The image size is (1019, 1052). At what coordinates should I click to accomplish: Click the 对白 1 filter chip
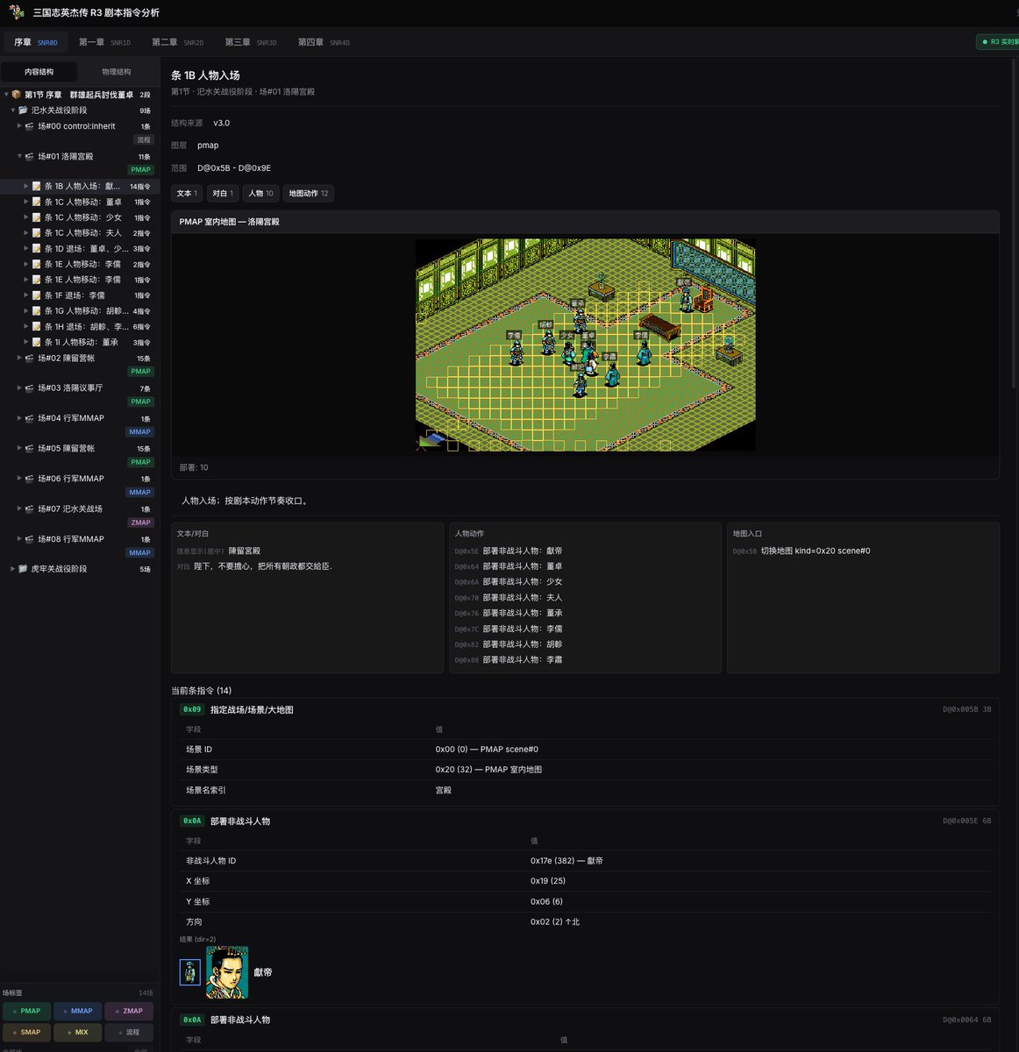(223, 194)
